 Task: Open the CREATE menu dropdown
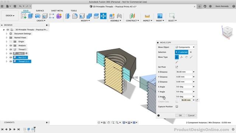(x=41, y=21)
